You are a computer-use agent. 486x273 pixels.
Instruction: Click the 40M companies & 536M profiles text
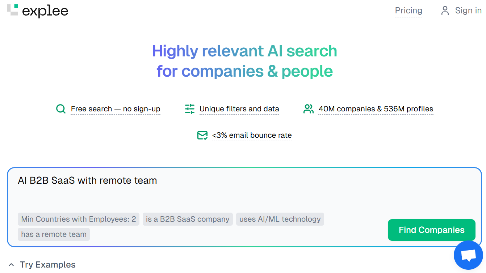click(376, 109)
